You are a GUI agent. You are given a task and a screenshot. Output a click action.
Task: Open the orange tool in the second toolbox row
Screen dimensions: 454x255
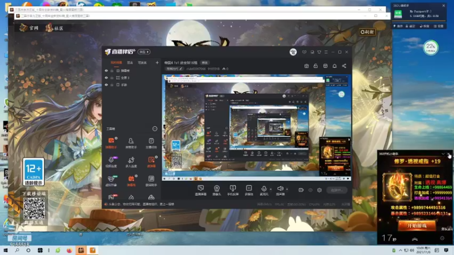(151, 162)
